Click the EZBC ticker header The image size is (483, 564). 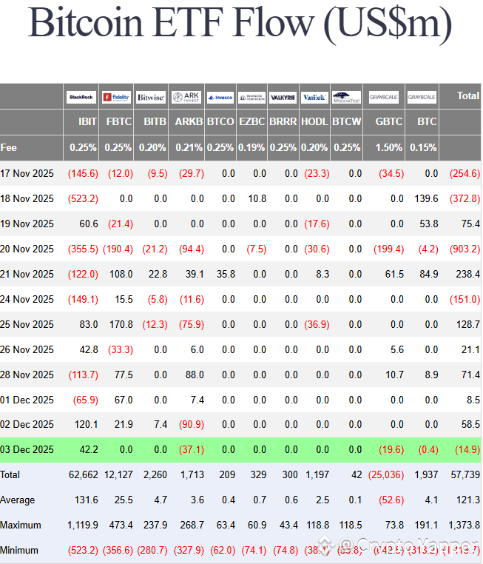[x=252, y=121]
